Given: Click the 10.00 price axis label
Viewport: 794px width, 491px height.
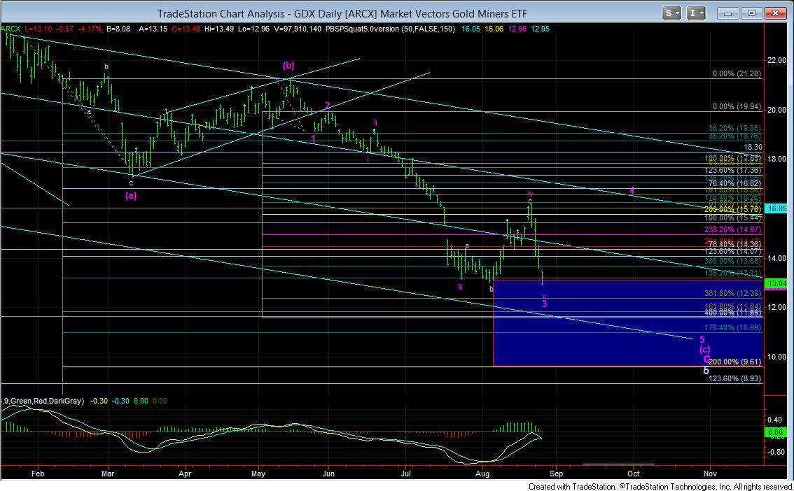Looking at the screenshot, I should coord(776,357).
